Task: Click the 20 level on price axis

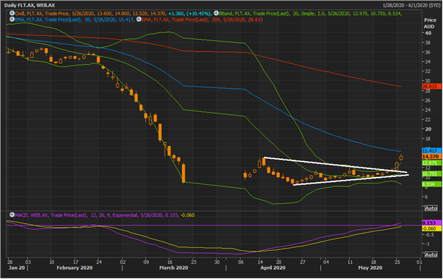Action: click(428, 129)
